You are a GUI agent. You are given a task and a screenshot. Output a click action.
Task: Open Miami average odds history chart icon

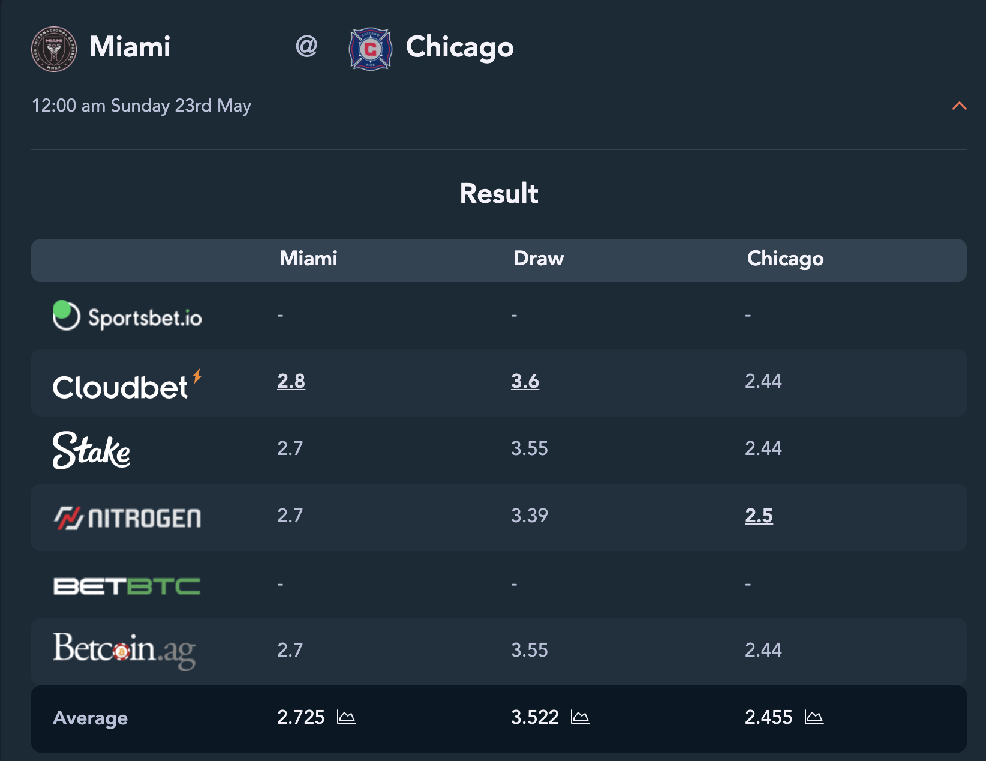(346, 717)
